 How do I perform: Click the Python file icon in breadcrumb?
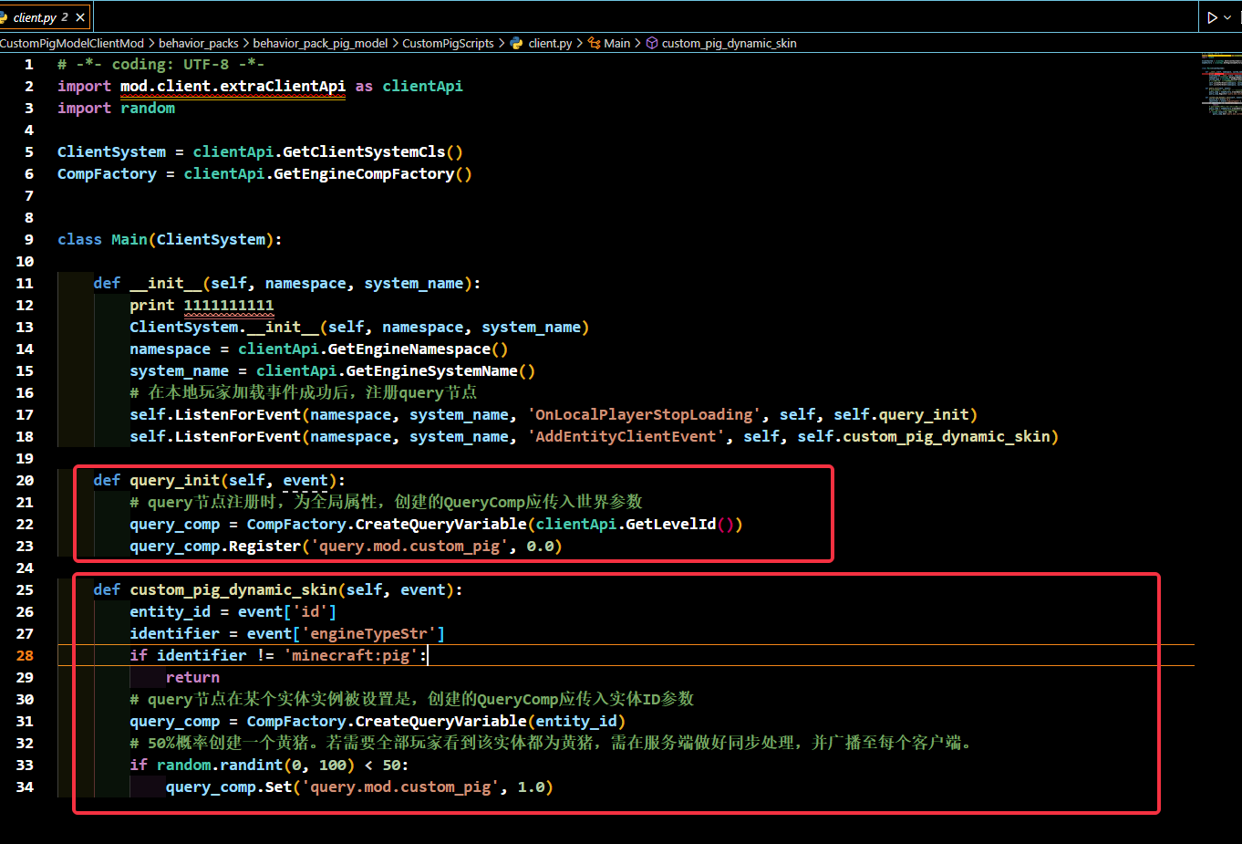(x=517, y=43)
